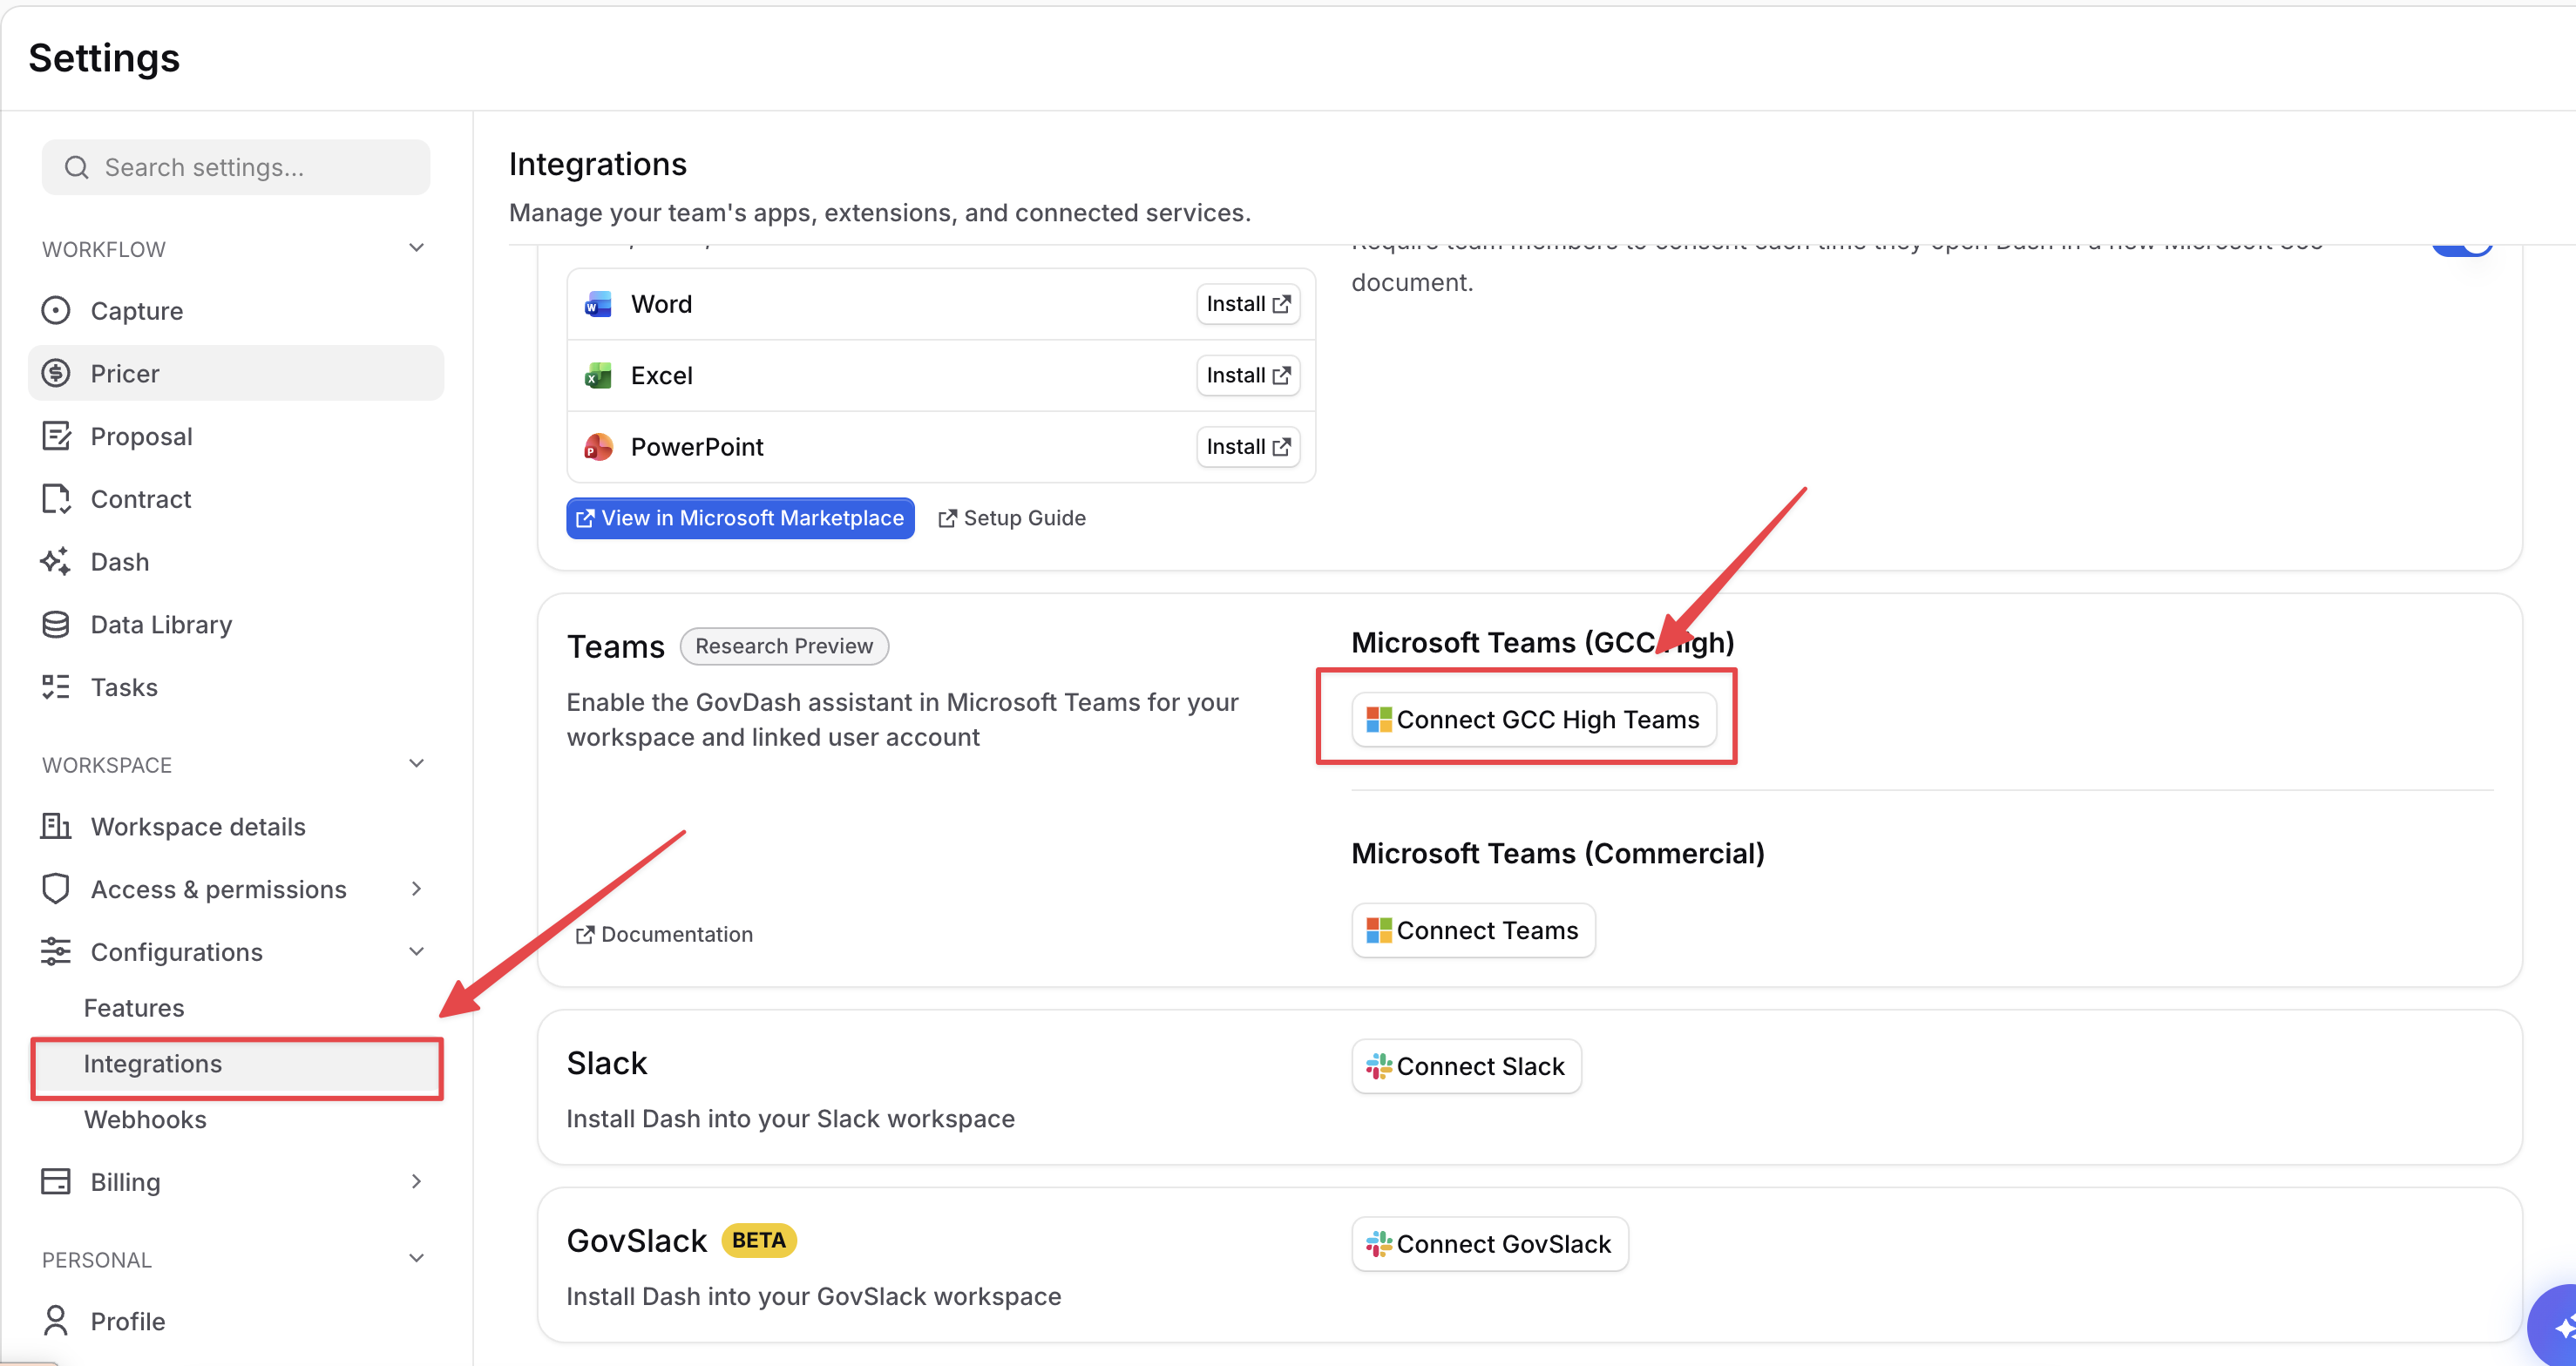Click the Teams section title
This screenshot has height=1366, width=2576.
click(x=616, y=647)
